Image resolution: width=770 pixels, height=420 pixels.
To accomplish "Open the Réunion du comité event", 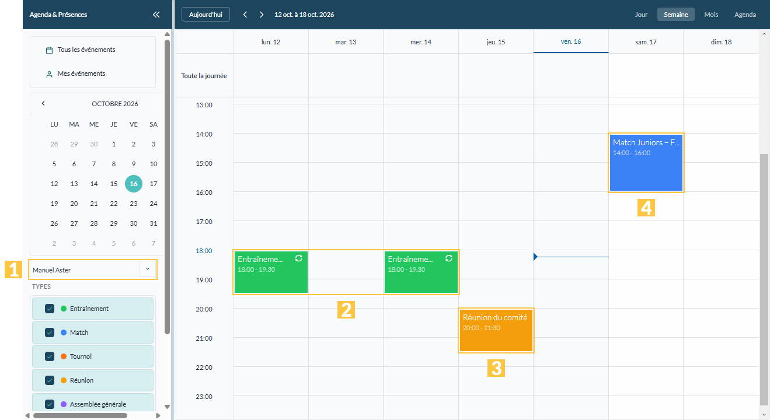I will point(496,330).
